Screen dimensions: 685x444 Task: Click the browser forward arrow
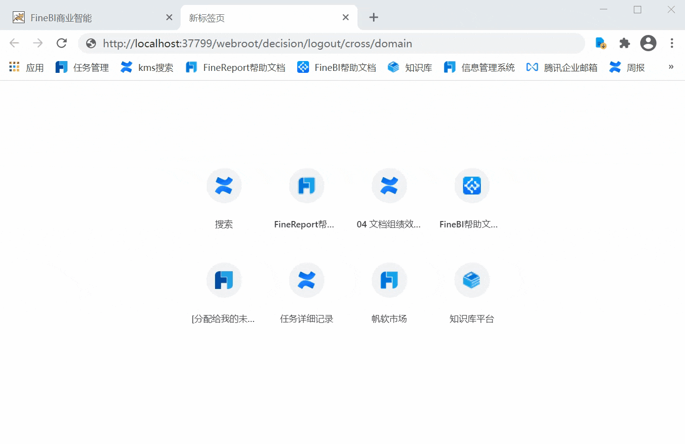click(x=38, y=43)
